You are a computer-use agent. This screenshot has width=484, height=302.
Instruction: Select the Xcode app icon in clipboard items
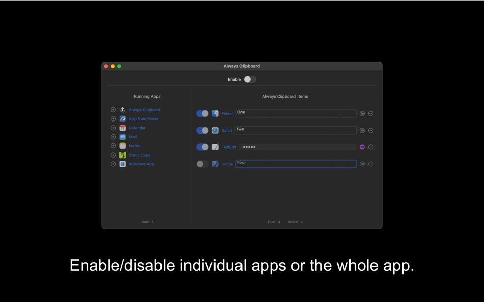(x=215, y=164)
